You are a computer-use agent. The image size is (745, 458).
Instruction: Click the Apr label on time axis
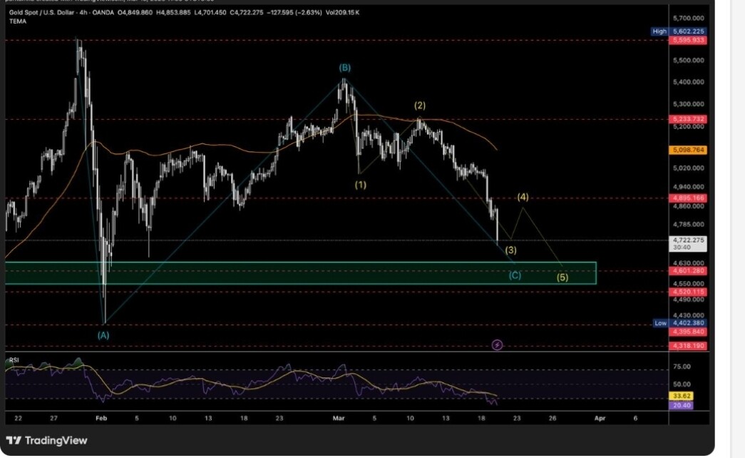600,419
